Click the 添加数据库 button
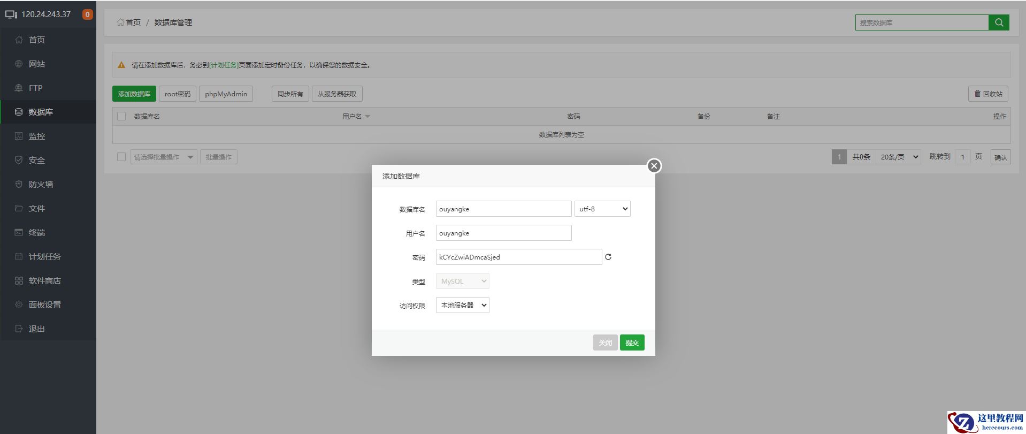Image resolution: width=1026 pixels, height=434 pixels. [x=134, y=94]
